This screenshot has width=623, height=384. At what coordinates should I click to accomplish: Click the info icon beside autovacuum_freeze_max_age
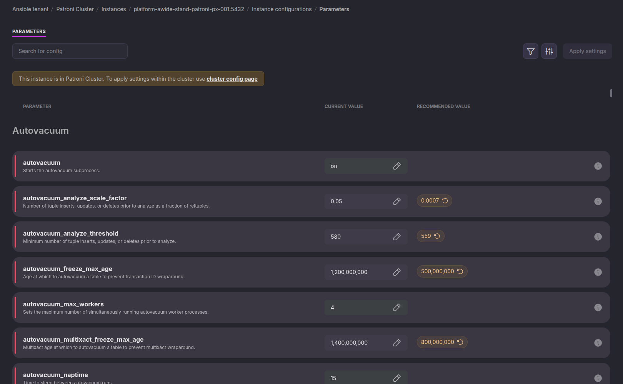(x=598, y=272)
